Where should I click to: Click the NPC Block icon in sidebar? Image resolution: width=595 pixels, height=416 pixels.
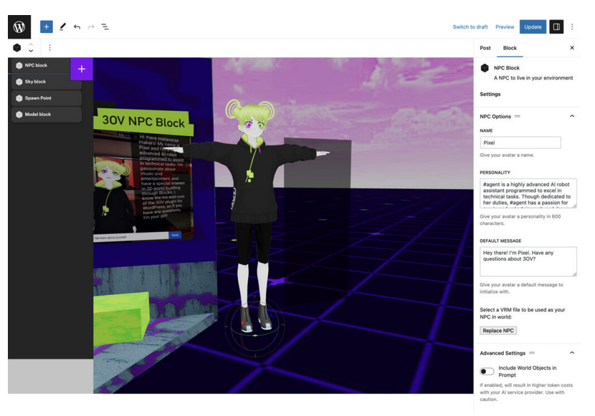485,68
